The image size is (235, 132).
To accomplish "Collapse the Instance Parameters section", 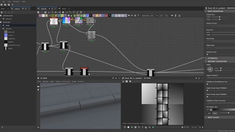I will tap(206, 62).
